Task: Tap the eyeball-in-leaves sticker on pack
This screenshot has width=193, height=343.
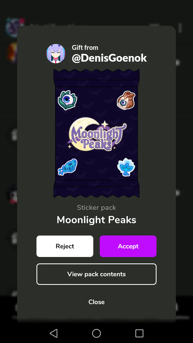Action: (x=67, y=100)
